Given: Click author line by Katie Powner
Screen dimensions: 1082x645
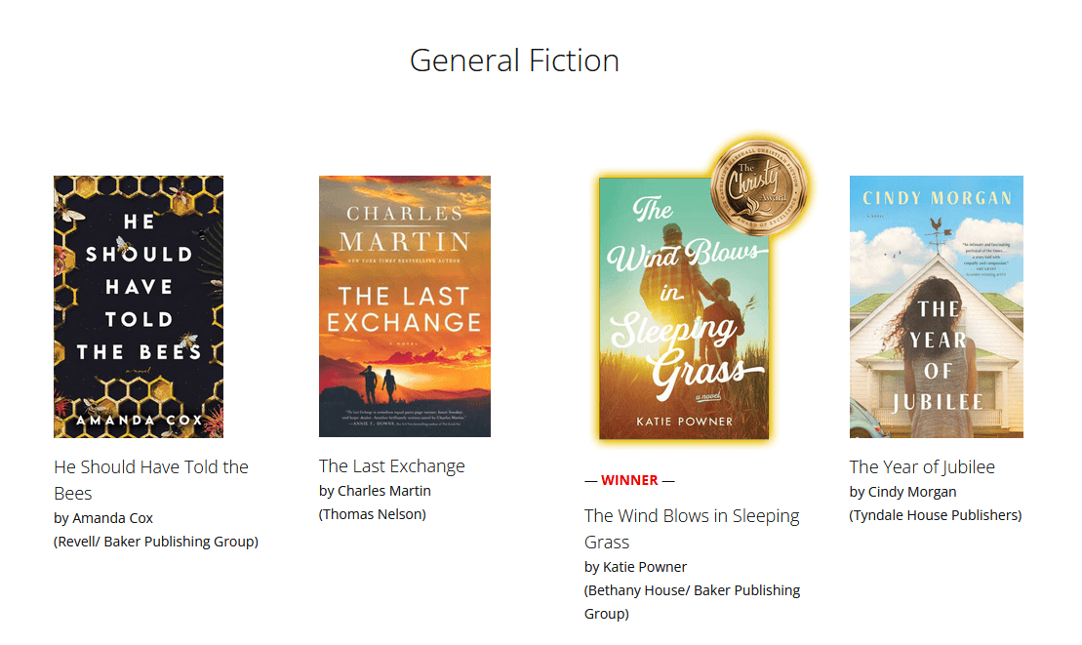Looking at the screenshot, I should (x=635, y=567).
